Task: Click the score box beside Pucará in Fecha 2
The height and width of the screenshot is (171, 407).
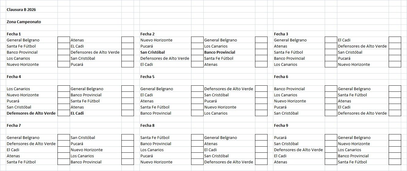Action: pyautogui.click(x=197, y=46)
